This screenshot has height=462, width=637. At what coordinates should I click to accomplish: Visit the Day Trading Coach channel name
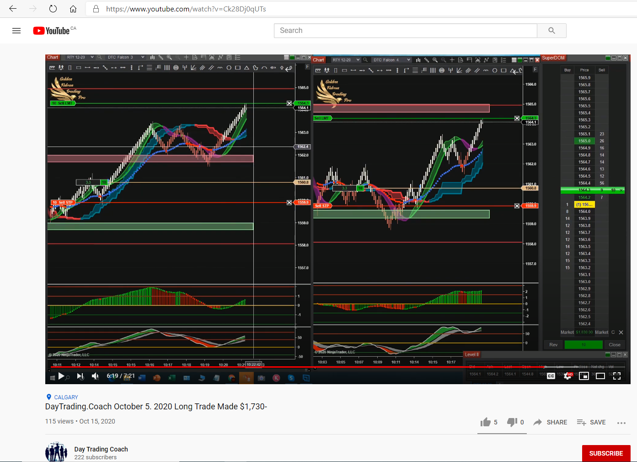click(x=101, y=449)
